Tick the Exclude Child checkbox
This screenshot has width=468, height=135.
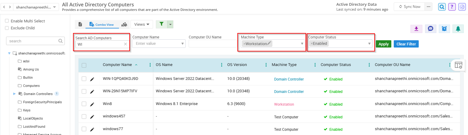[x=7, y=28]
